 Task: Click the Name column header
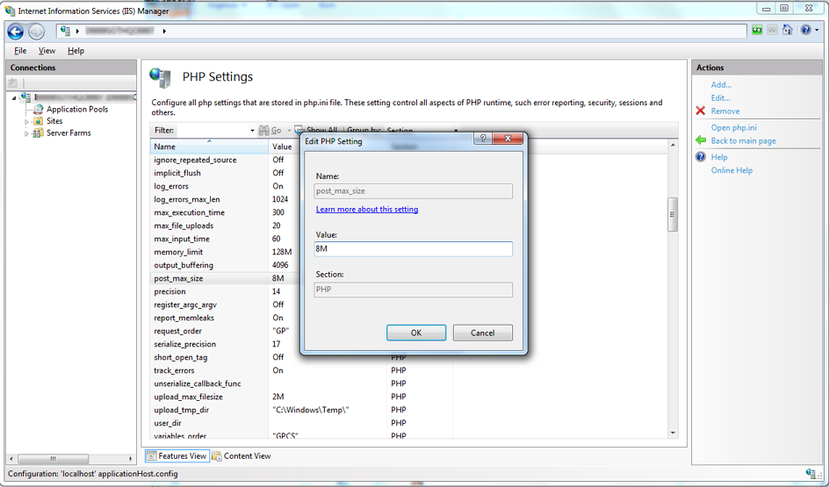[x=209, y=147]
